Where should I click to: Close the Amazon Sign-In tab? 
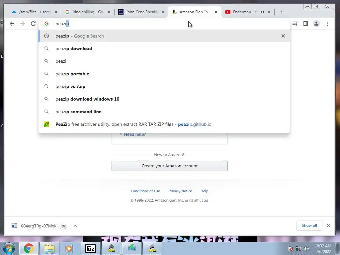216,12
